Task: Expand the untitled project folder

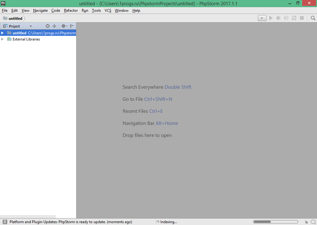Action: [2, 33]
